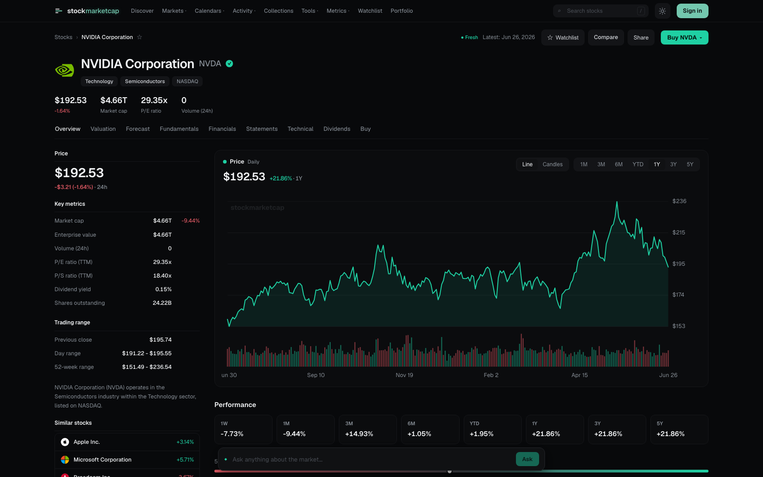This screenshot has height=477, width=763.
Task: Click the 1W performance card
Action: (x=243, y=429)
